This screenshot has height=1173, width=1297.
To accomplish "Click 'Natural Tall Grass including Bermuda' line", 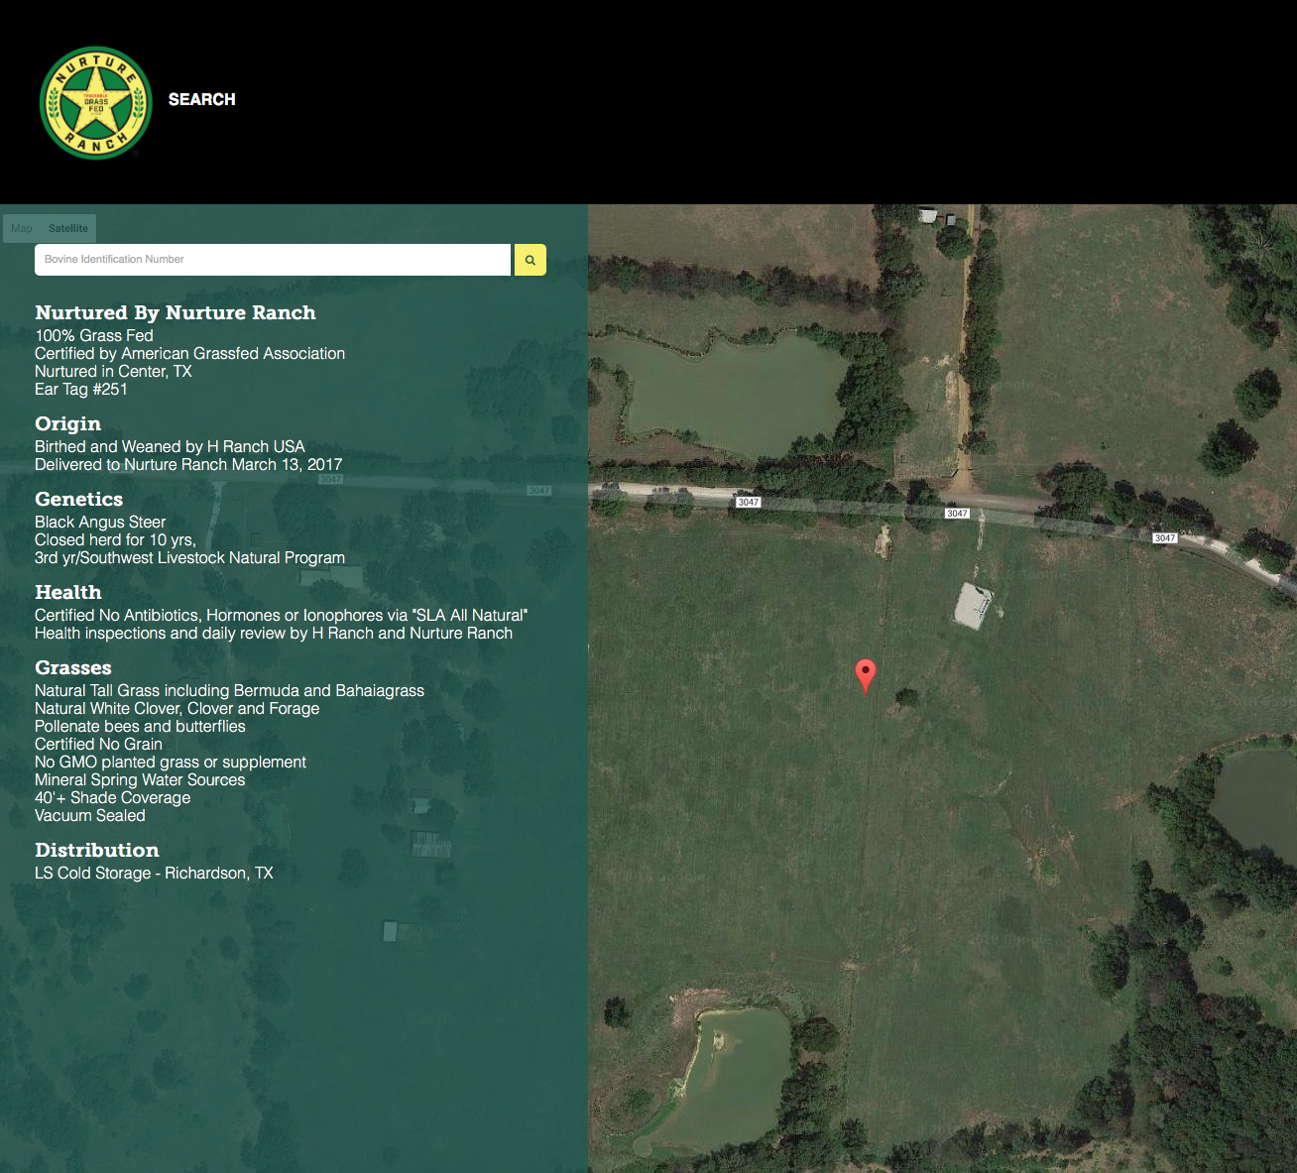I will click(x=229, y=691).
